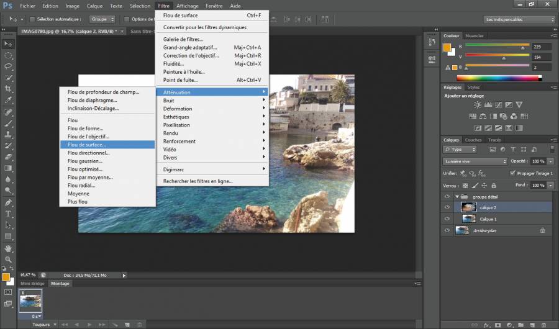559x329 pixels.
Task: Uncheck Propager l'image 1
Action: pyautogui.click(x=512, y=173)
